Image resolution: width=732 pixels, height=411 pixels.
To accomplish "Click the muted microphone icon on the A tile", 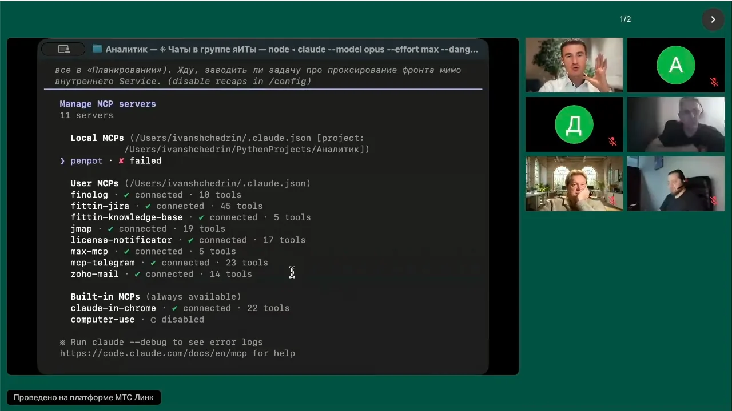I will (x=714, y=82).
